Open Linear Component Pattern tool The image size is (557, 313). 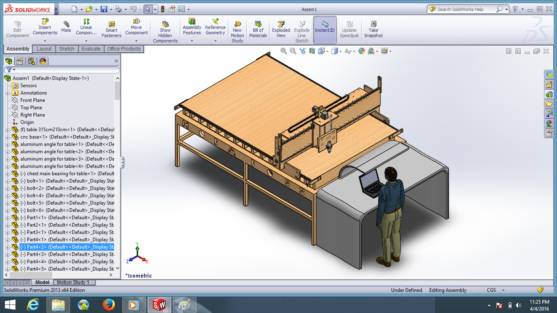[86, 27]
